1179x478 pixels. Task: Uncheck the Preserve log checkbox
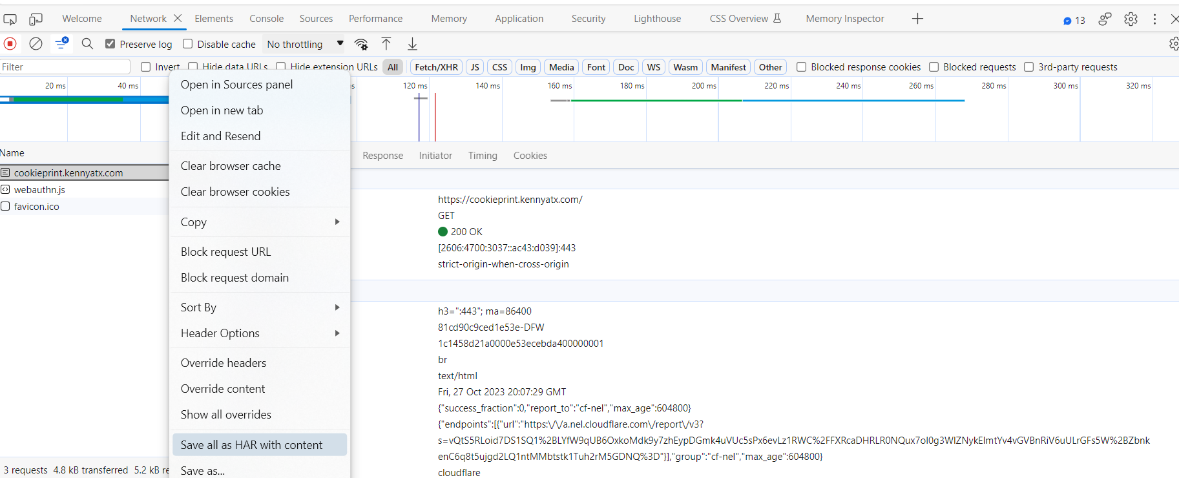[x=110, y=44]
